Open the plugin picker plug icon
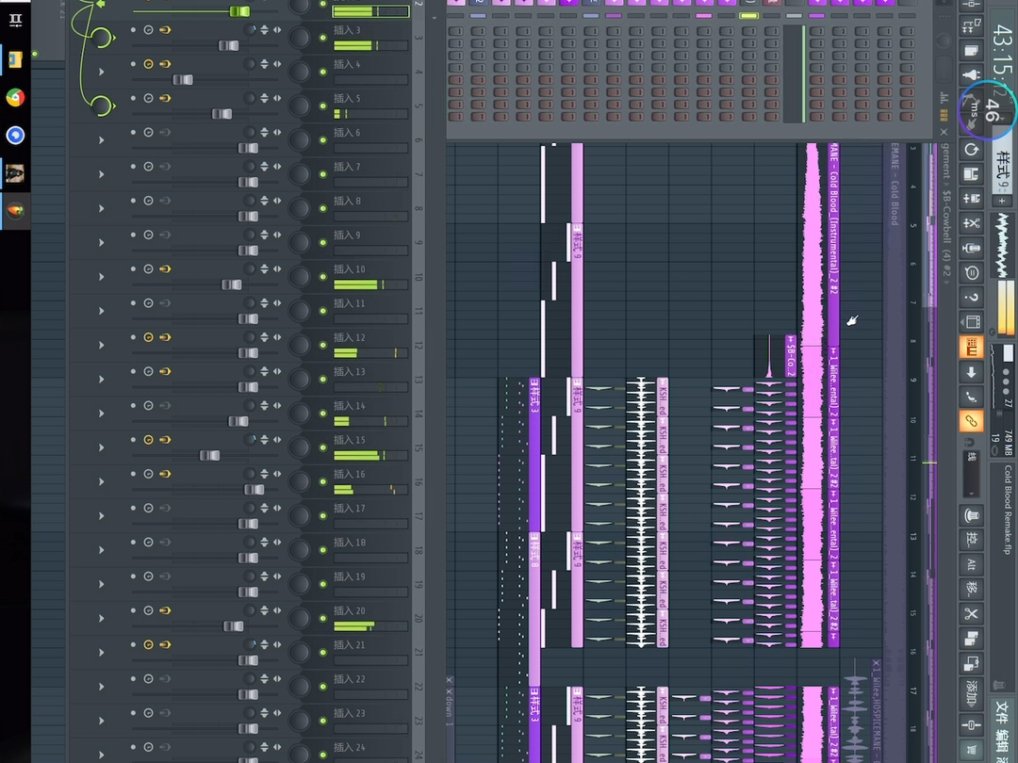 coord(971,76)
